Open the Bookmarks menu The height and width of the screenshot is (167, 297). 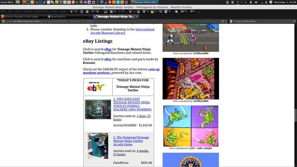click(42, 12)
